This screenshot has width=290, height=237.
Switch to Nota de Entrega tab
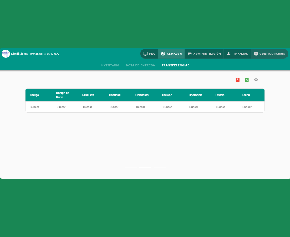pyautogui.click(x=140, y=65)
